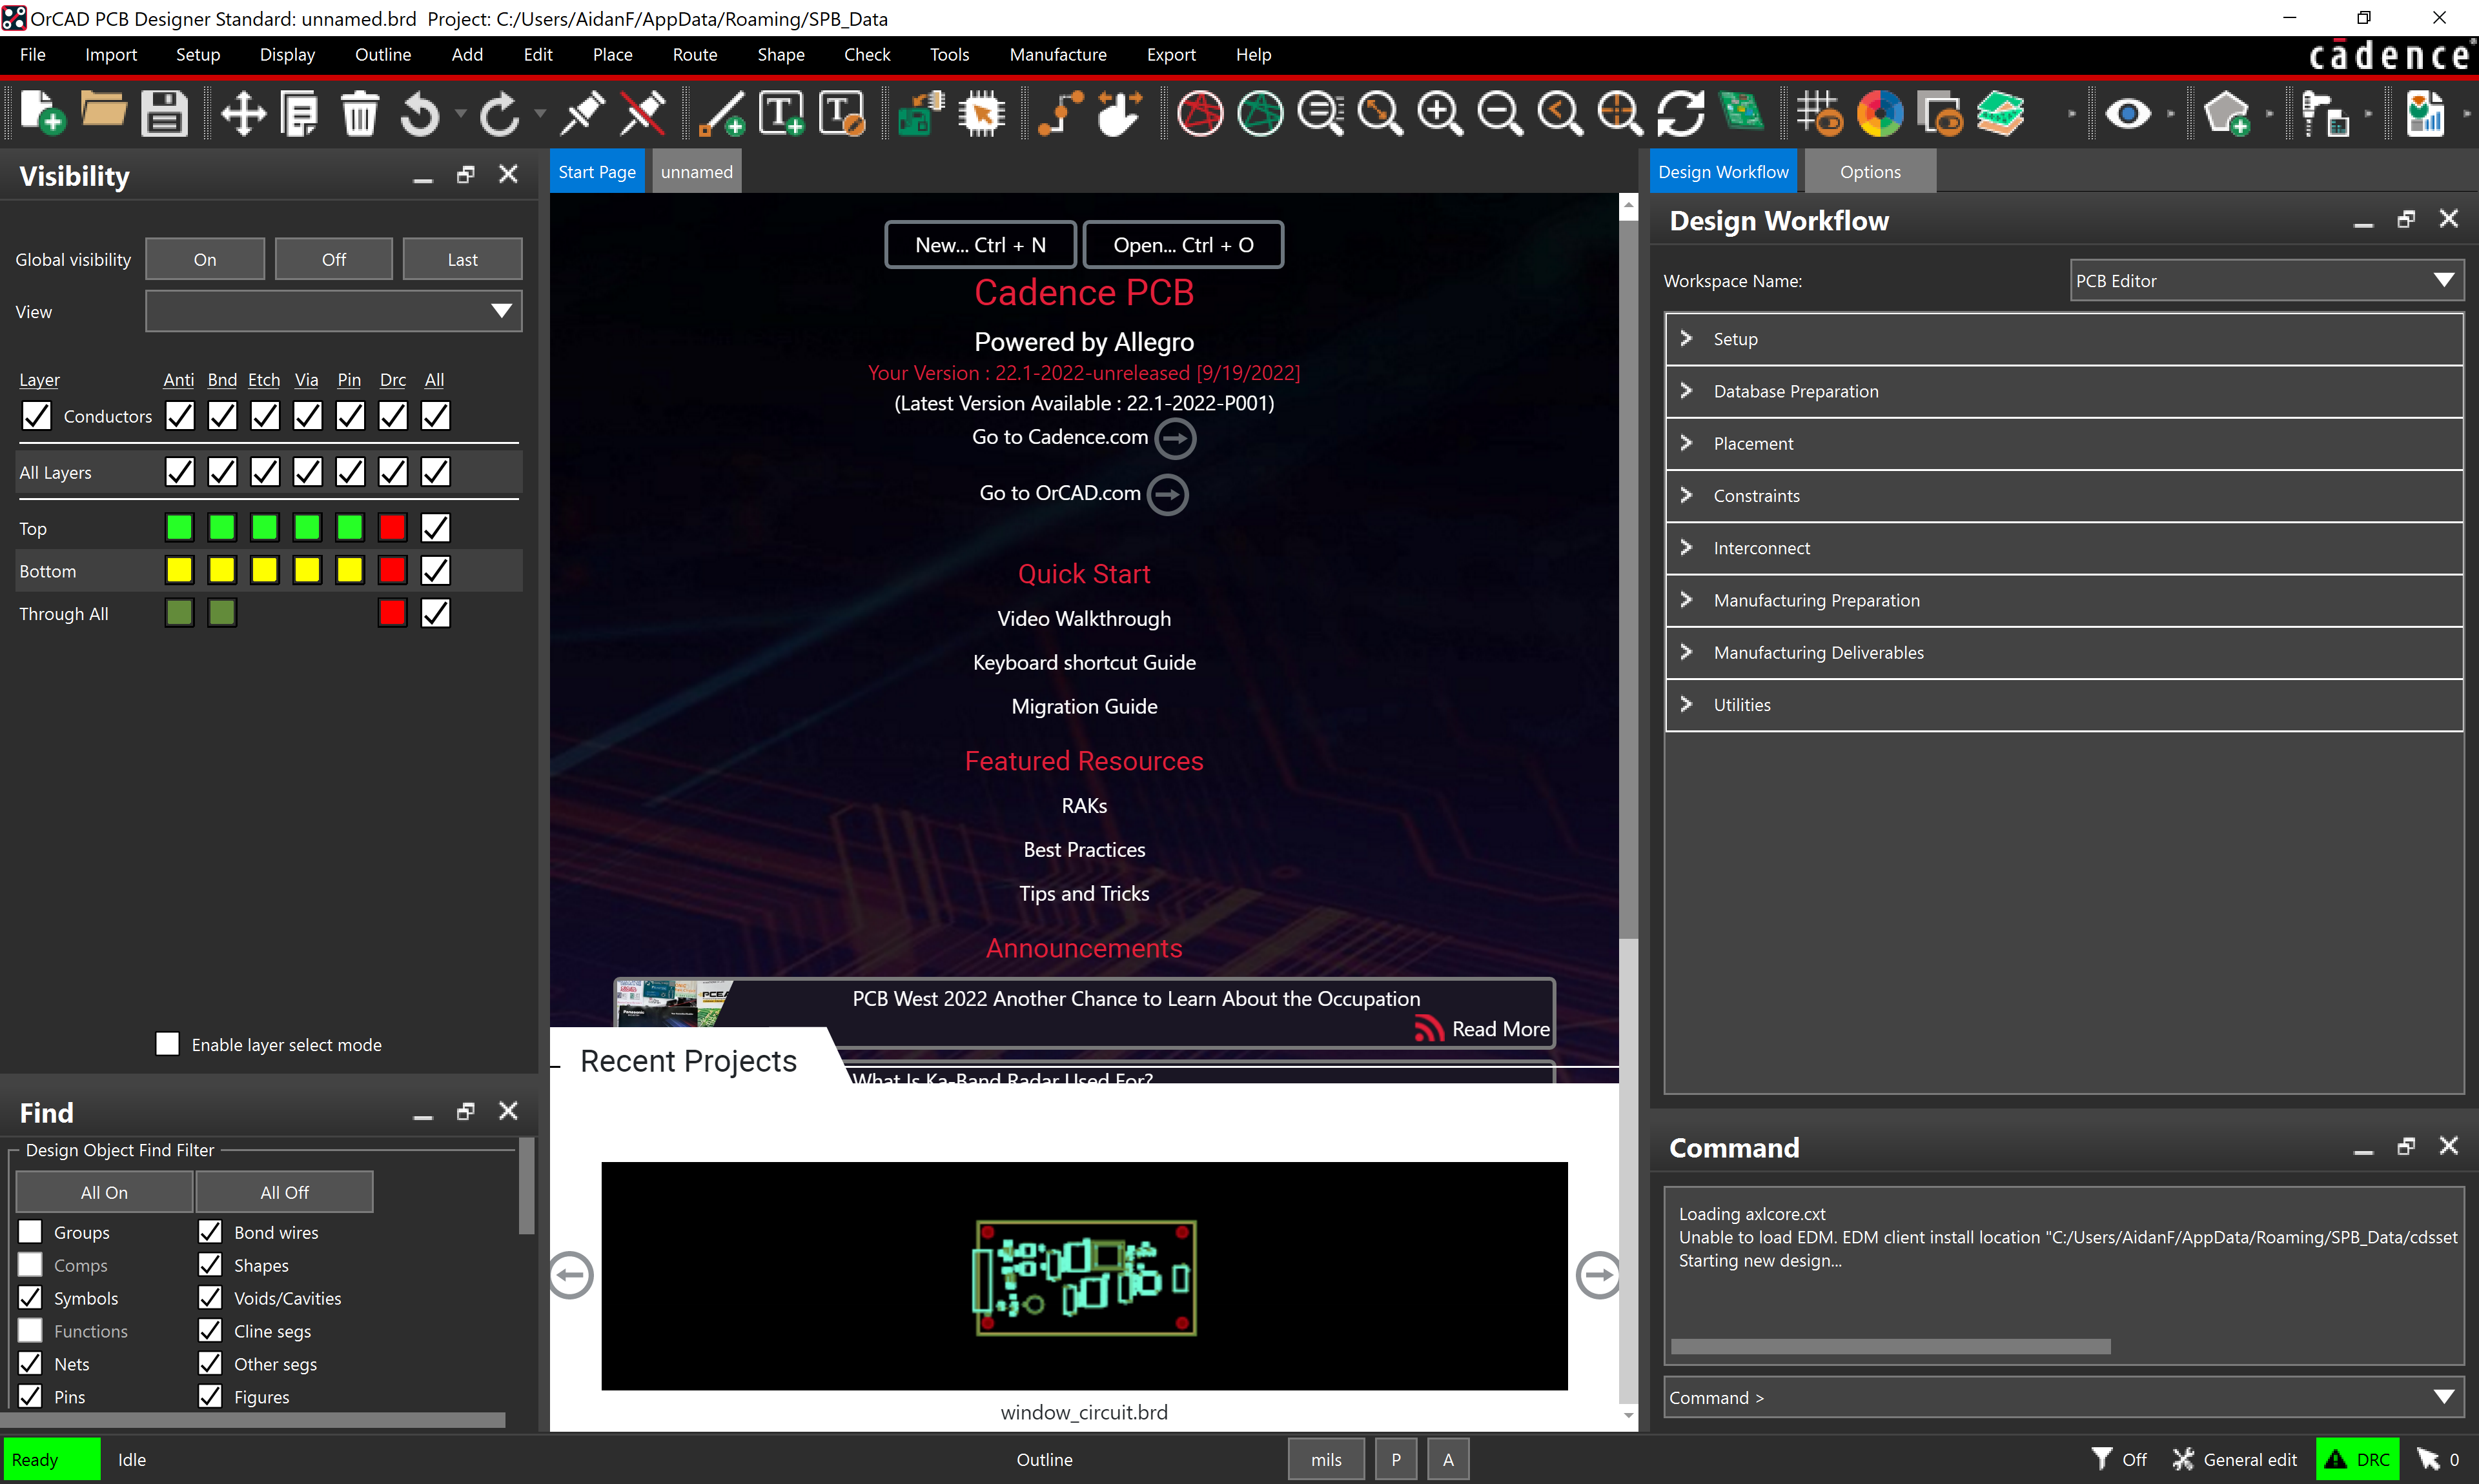Click the Add text icon in toolbar
The width and height of the screenshot is (2479, 1484).
pos(781,113)
